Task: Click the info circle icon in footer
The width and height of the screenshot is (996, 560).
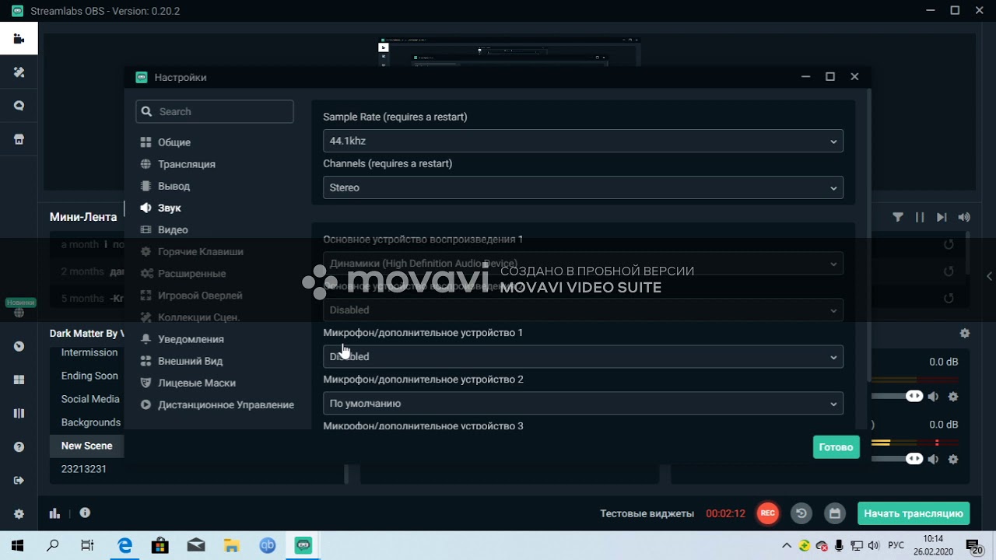Action: pyautogui.click(x=85, y=513)
